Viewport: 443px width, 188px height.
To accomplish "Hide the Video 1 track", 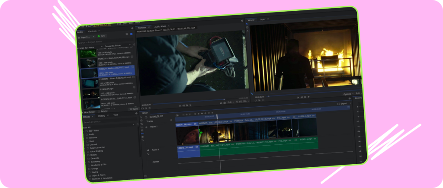I will point(146,127).
